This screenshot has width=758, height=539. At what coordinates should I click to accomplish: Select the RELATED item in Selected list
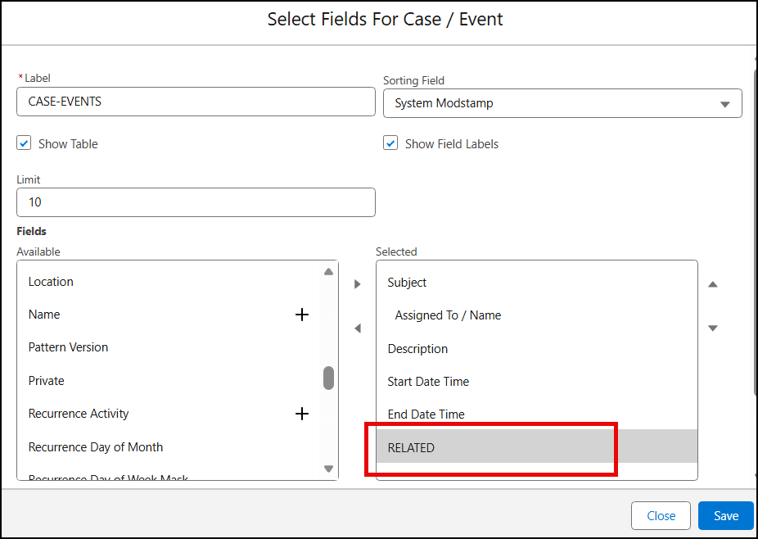coord(411,447)
